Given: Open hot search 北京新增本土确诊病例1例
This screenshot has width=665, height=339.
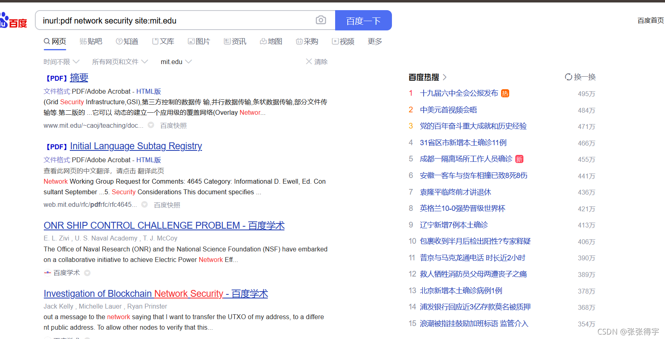Looking at the screenshot, I should click(461, 291).
